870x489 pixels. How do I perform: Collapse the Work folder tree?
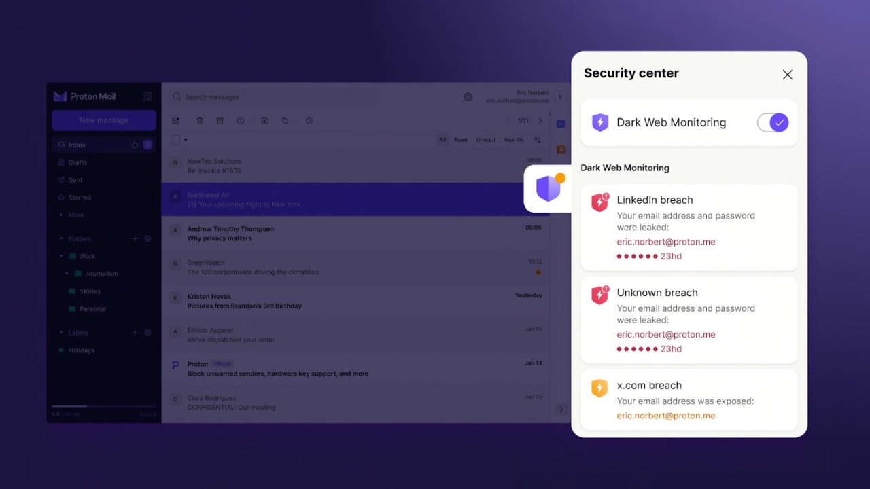(61, 257)
